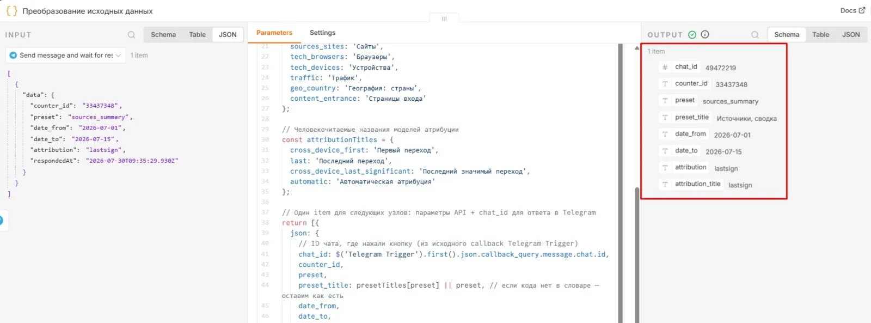Click the number type icon beside chat_id
The height and width of the screenshot is (323, 871).
(x=665, y=67)
